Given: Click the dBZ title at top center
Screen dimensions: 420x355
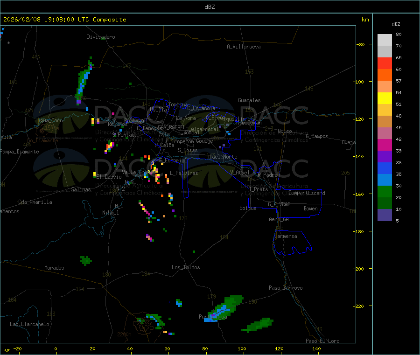Looking at the screenshot, I should 210,7.
